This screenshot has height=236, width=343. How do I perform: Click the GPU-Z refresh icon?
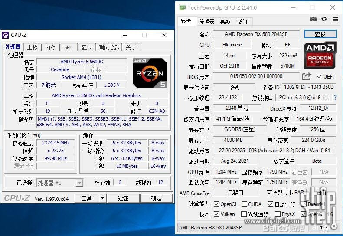click(324, 19)
